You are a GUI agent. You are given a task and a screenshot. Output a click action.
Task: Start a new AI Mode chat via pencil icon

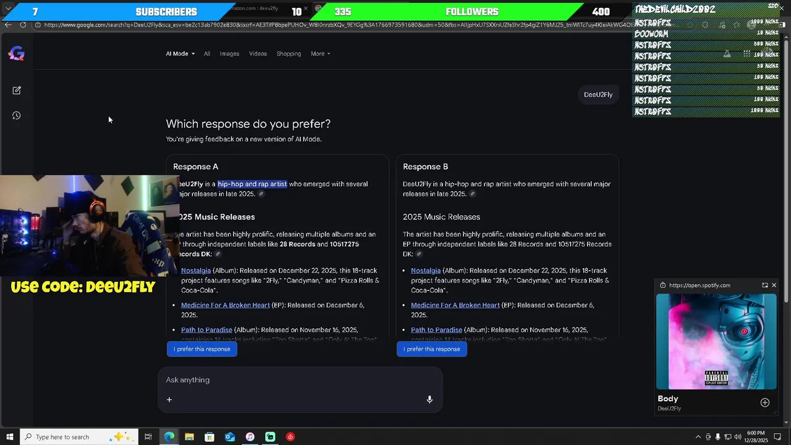pyautogui.click(x=17, y=90)
